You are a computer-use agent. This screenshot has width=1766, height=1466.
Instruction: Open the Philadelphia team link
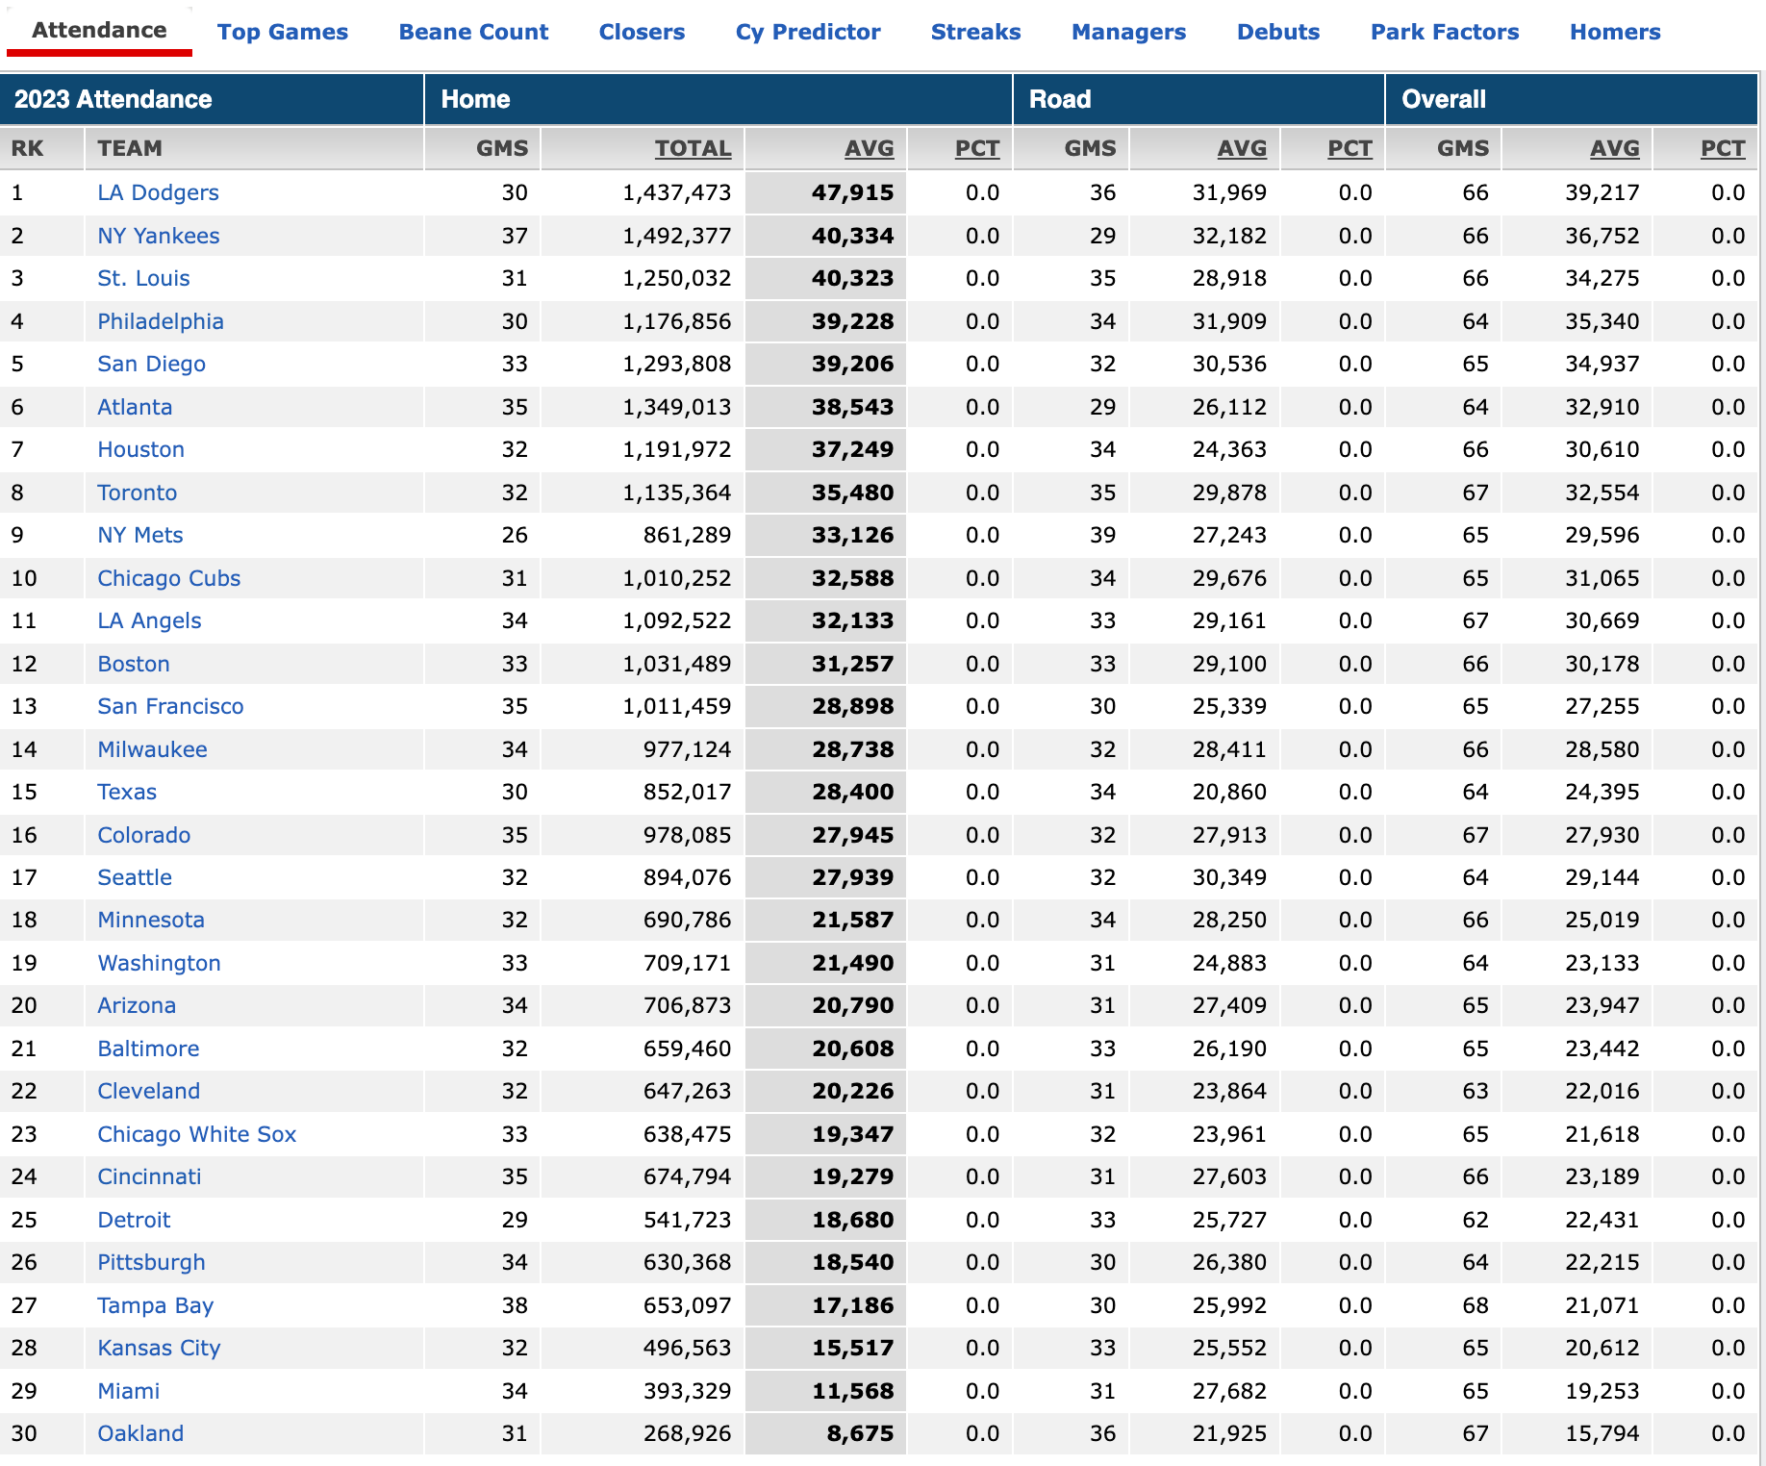click(161, 321)
